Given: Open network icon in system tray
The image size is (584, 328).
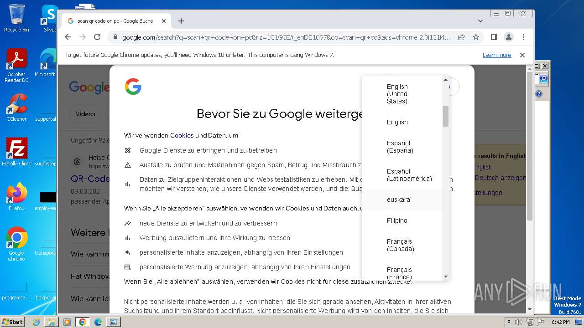Looking at the screenshot, I should 530,322.
